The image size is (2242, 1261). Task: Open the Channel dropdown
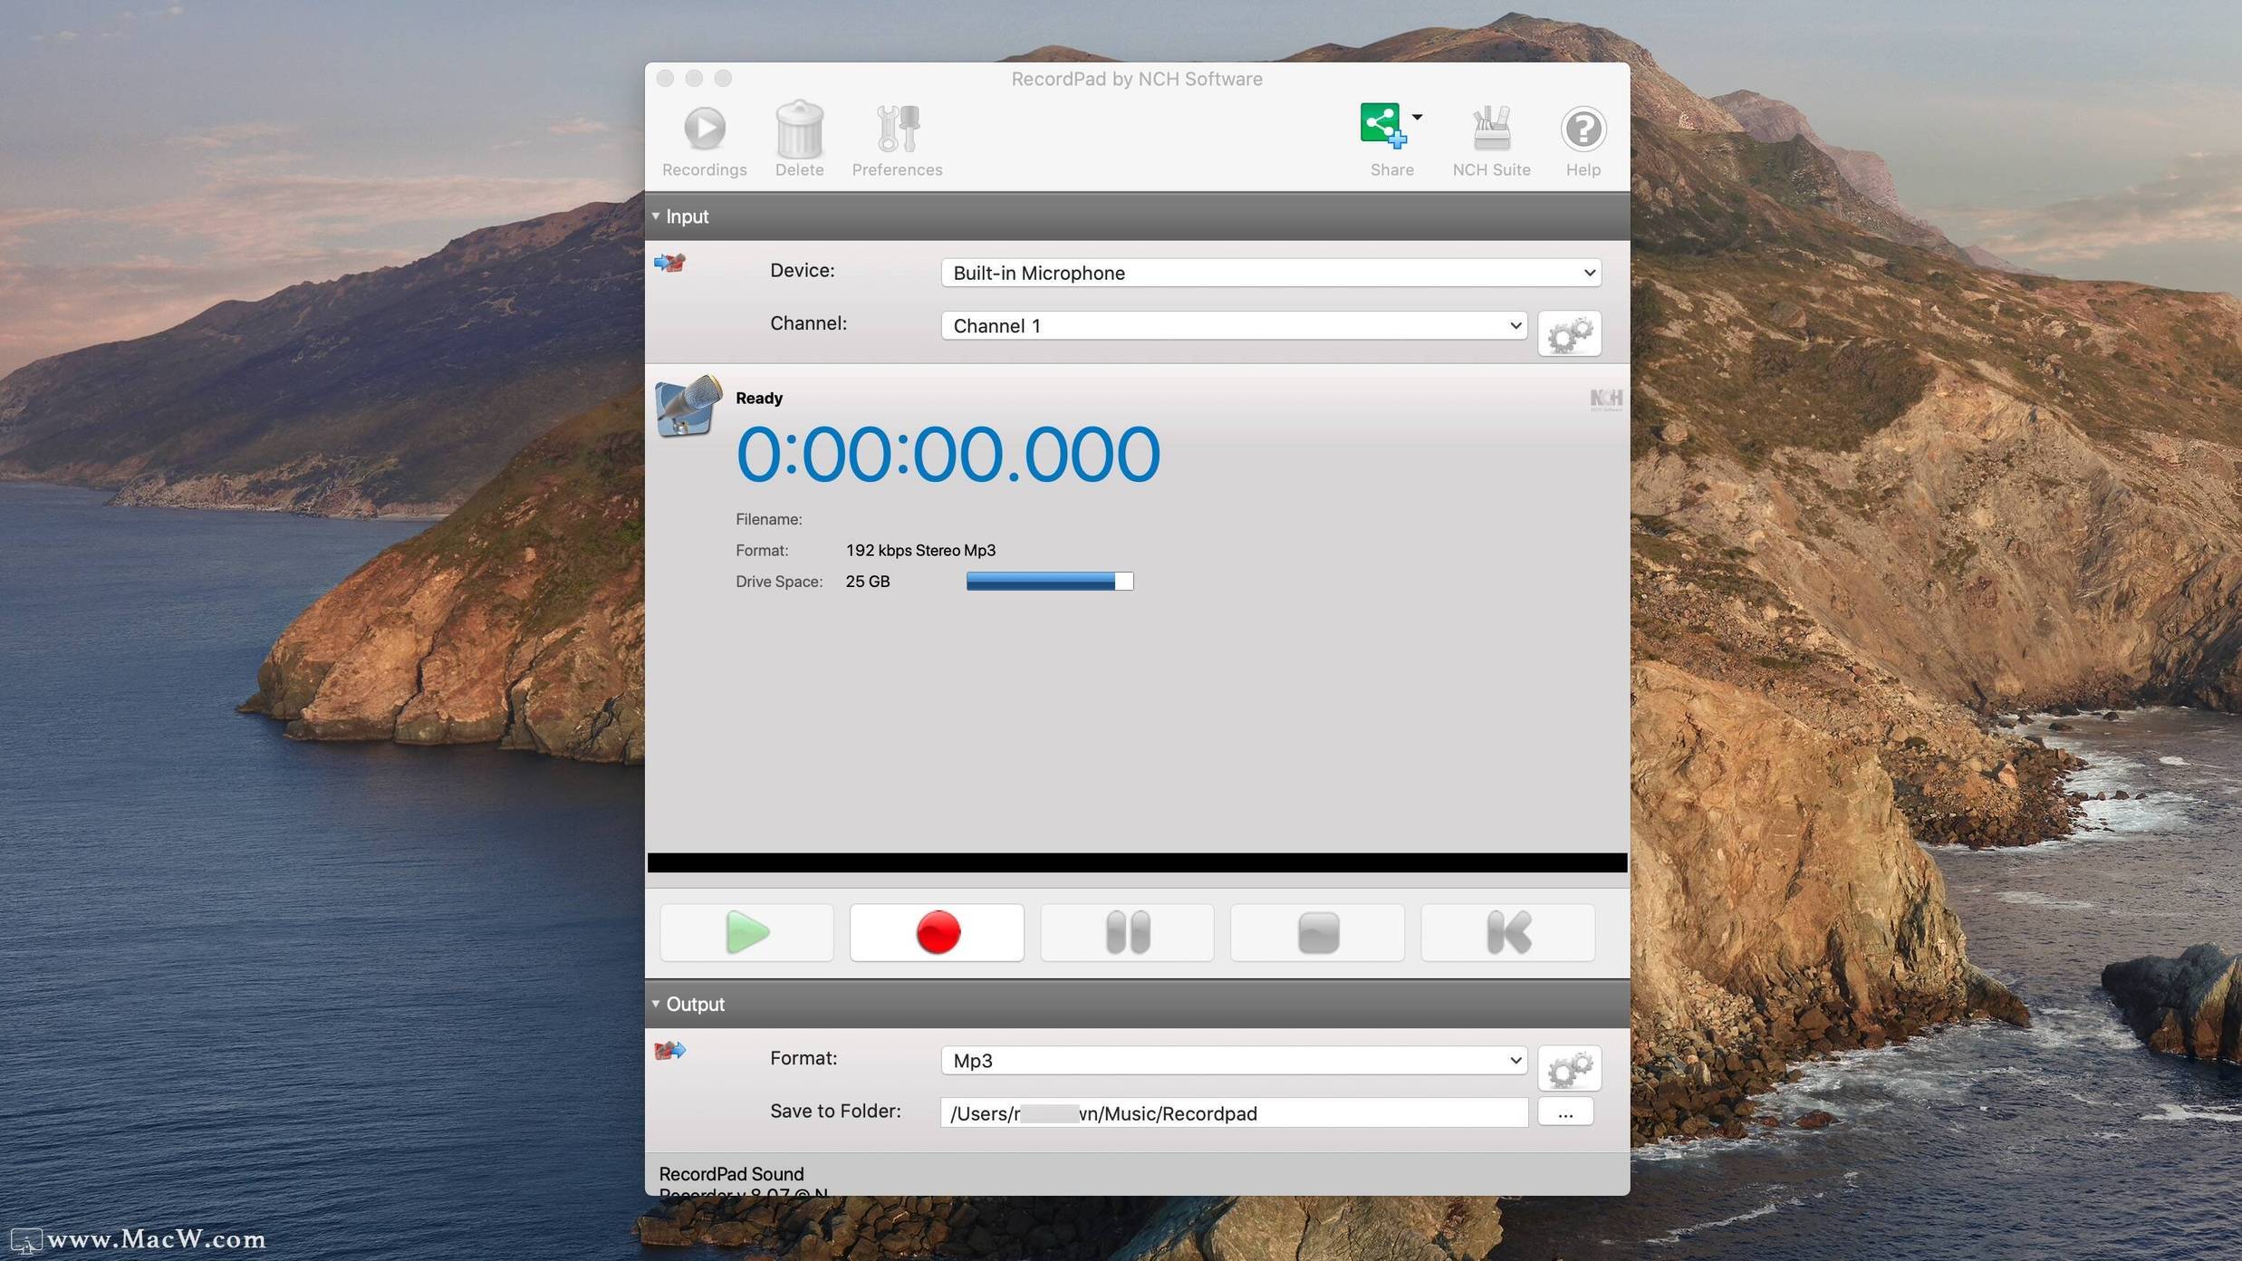pyautogui.click(x=1234, y=325)
